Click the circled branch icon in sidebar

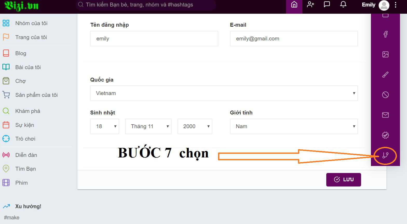pyautogui.click(x=385, y=155)
